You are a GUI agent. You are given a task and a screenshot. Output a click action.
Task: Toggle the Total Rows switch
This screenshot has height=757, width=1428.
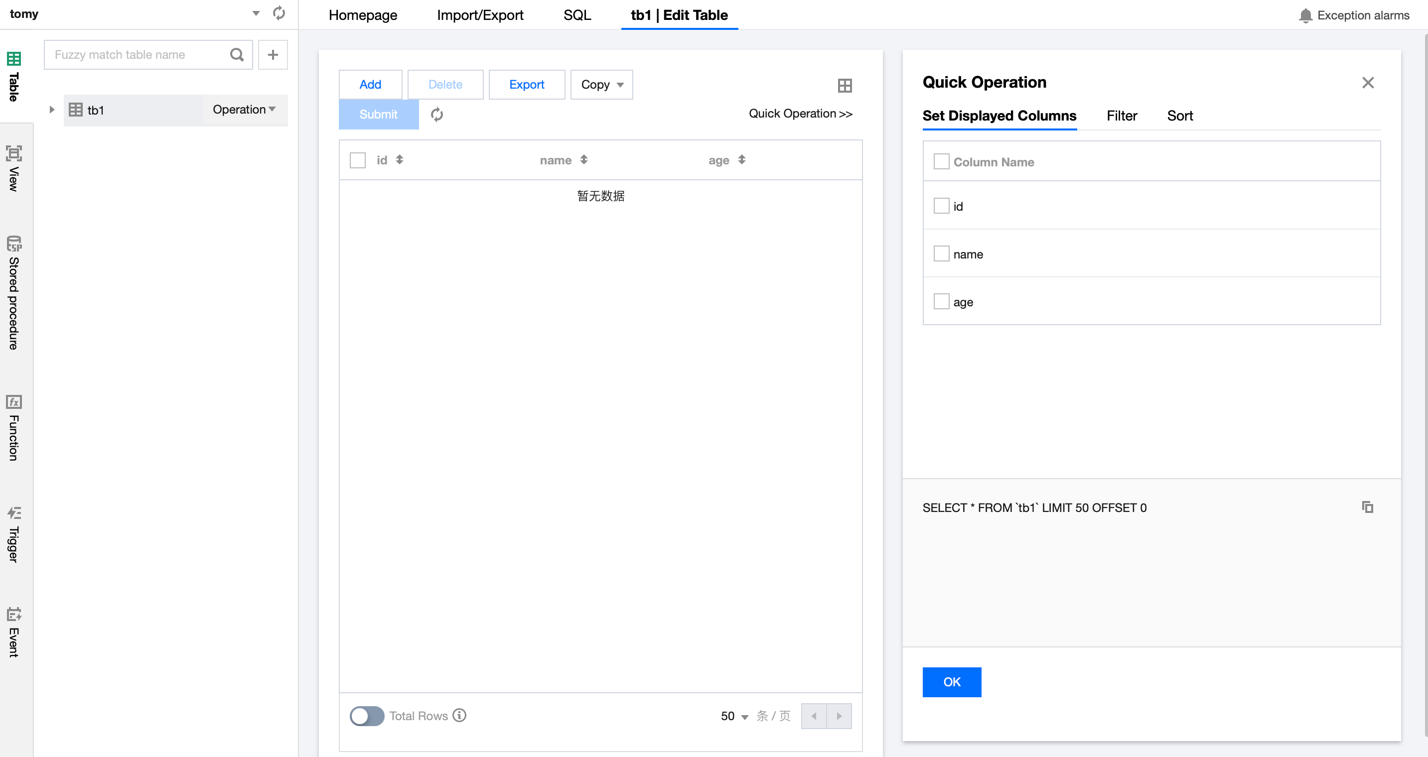[x=366, y=716]
